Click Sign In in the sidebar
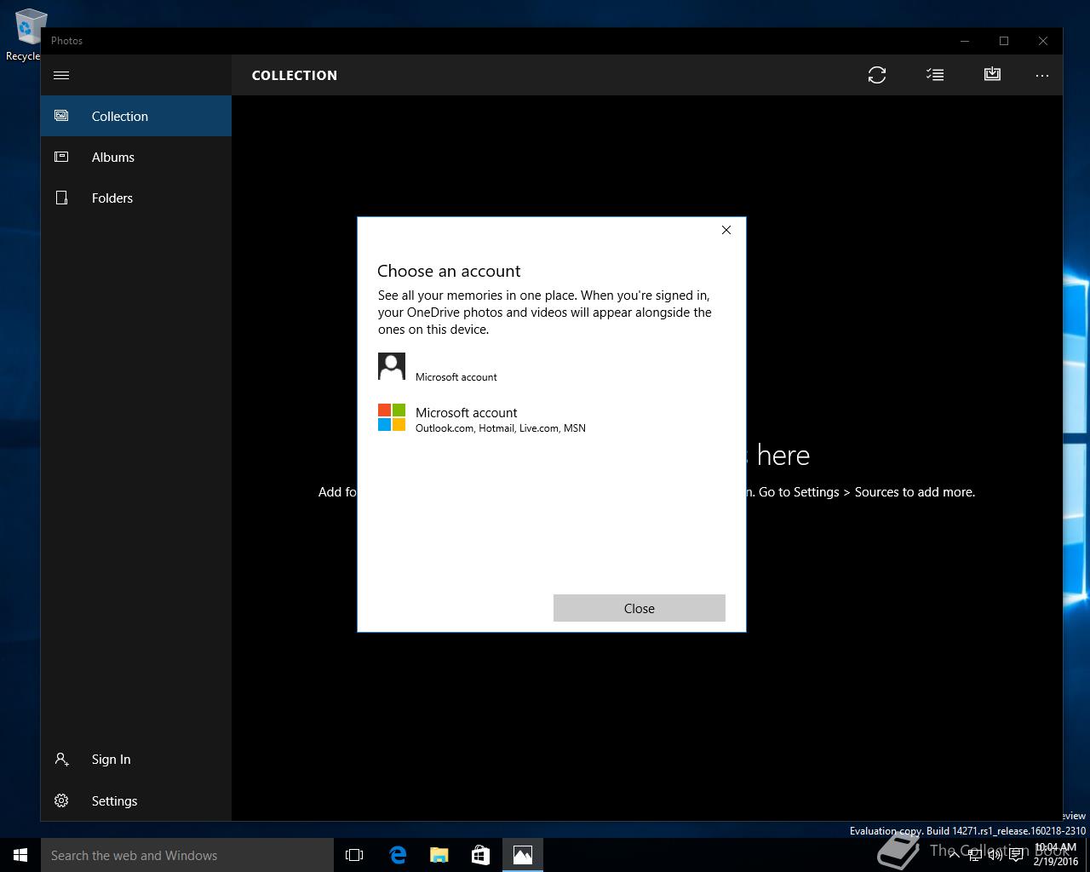 [111, 759]
